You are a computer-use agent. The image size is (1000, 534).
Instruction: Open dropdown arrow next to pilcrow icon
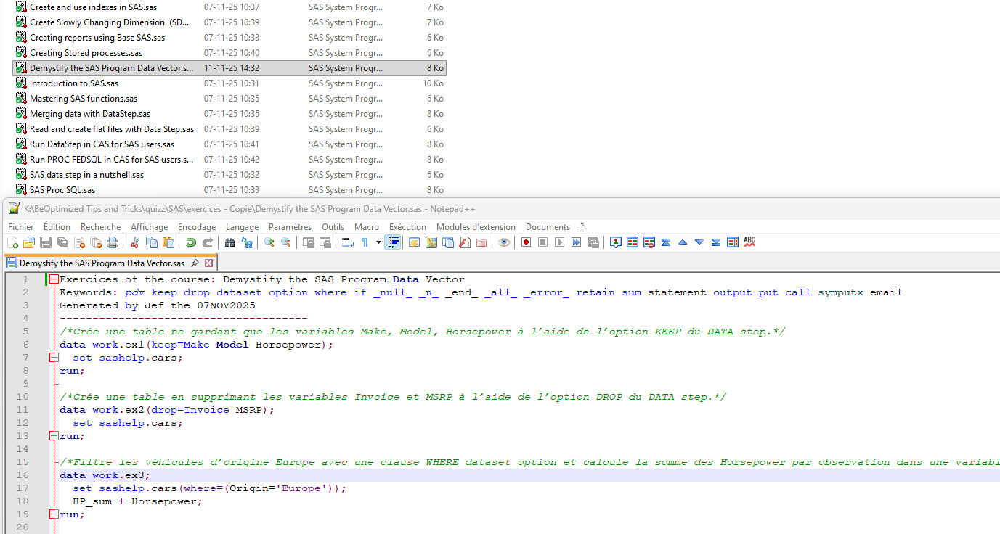(x=378, y=242)
